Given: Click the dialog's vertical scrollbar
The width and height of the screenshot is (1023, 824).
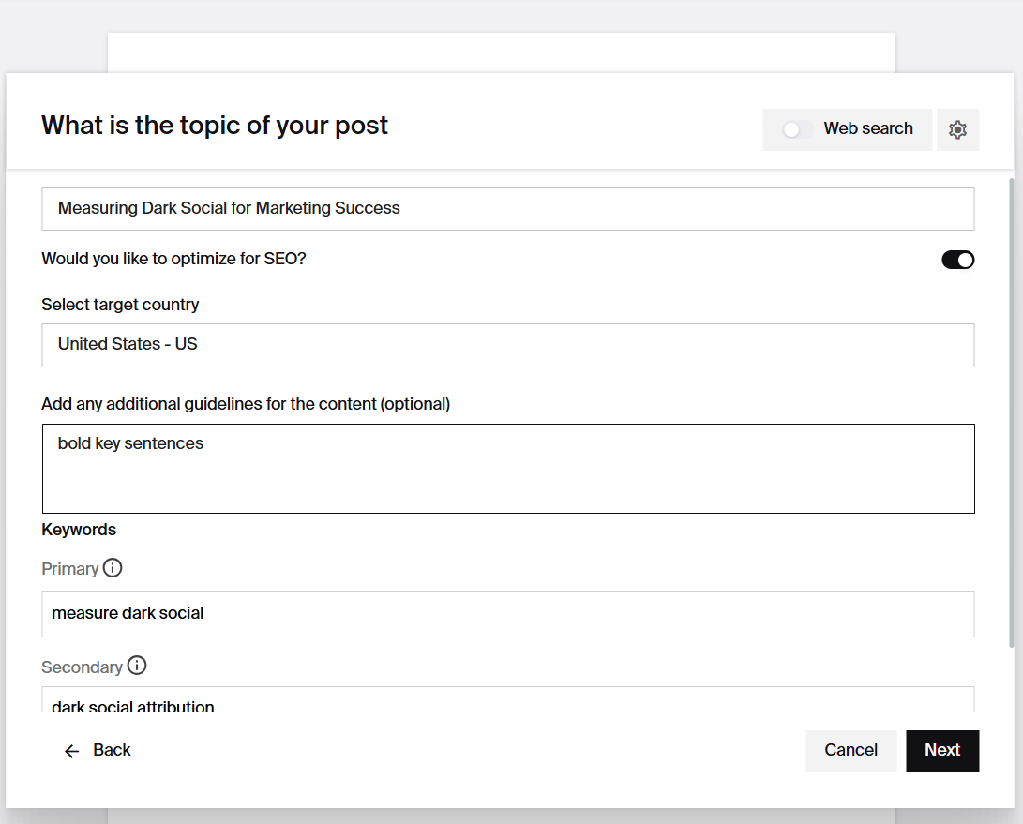Looking at the screenshot, I should (1010, 412).
